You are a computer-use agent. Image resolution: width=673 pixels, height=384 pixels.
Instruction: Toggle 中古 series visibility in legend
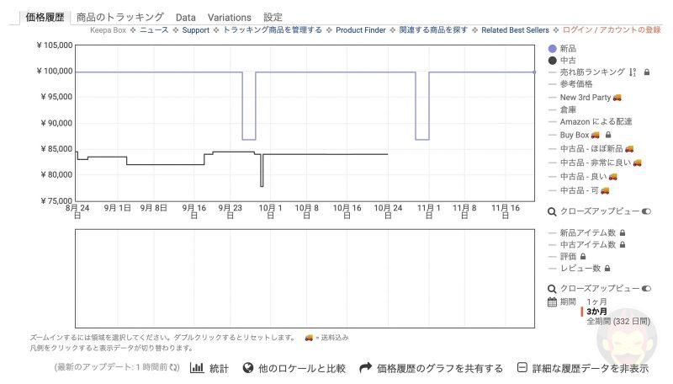[569, 61]
